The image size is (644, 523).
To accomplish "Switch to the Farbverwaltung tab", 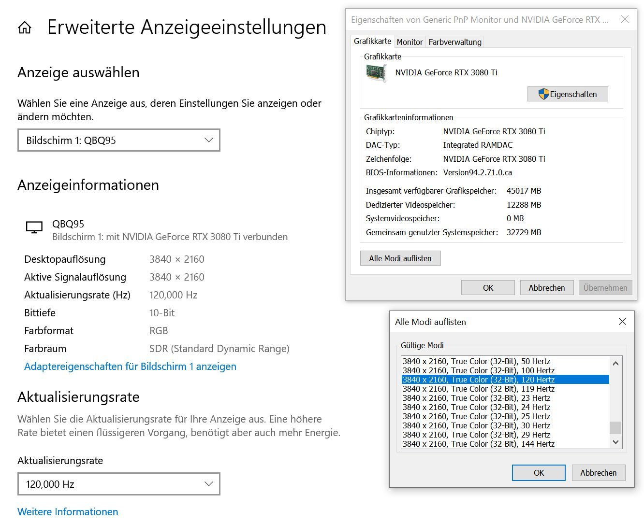I will pyautogui.click(x=455, y=42).
